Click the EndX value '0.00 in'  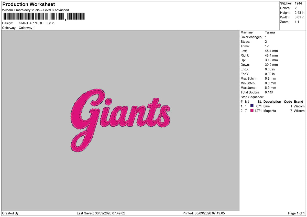point(270,69)
